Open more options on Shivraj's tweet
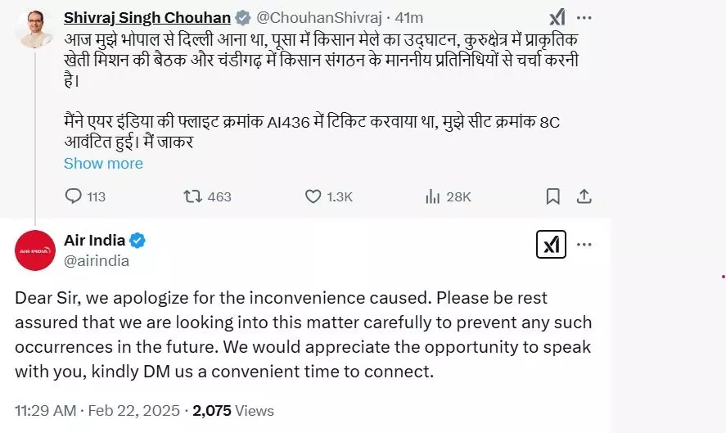Screen dimensions: 726x433 tap(584, 18)
